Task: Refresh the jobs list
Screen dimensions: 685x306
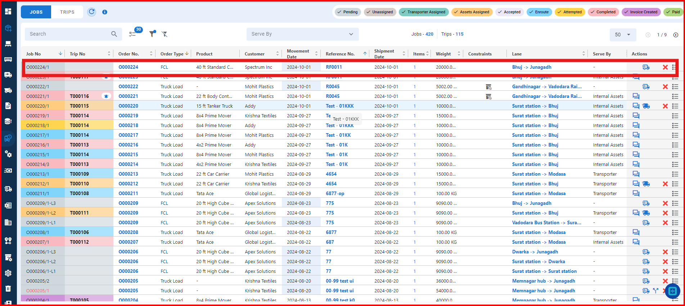Action: (92, 12)
